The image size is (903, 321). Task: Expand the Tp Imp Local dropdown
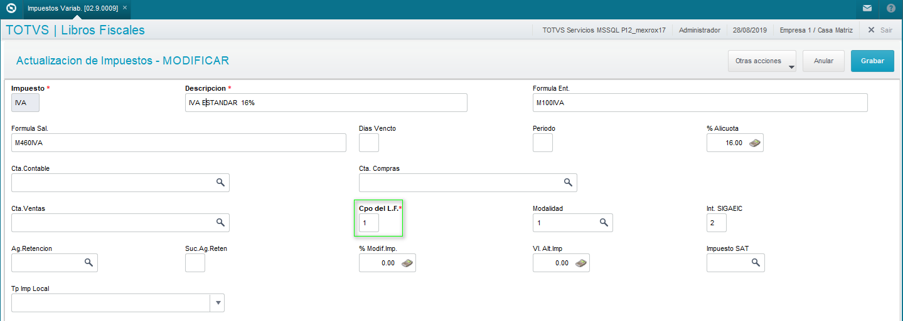click(x=218, y=303)
